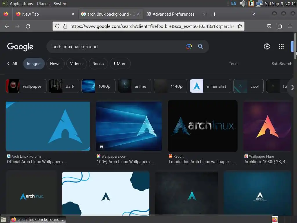Click the P tray applet icon
Viewport: 297px width, 223px height.
tap(251, 3)
